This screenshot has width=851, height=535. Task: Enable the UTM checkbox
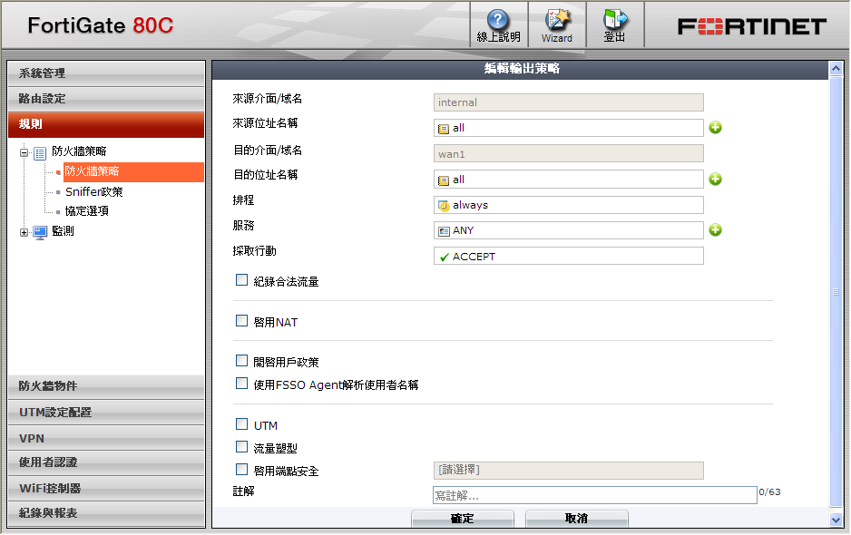point(241,423)
